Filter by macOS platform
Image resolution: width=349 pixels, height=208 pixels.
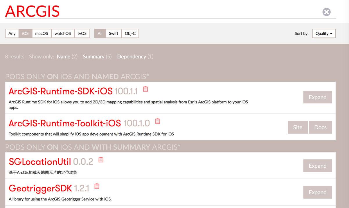[42, 33]
